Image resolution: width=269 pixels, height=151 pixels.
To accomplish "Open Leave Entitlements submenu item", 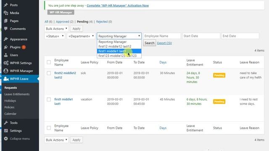I will pyautogui.click(x=17, y=94).
